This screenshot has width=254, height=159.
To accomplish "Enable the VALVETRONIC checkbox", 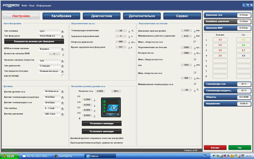I will coord(63,76).
